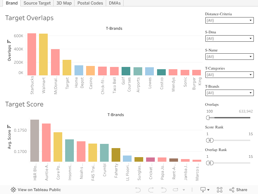Click the revert (reset view) icon
Image resolution: width=258 pixels, height=194 pixels.
pos(163,190)
